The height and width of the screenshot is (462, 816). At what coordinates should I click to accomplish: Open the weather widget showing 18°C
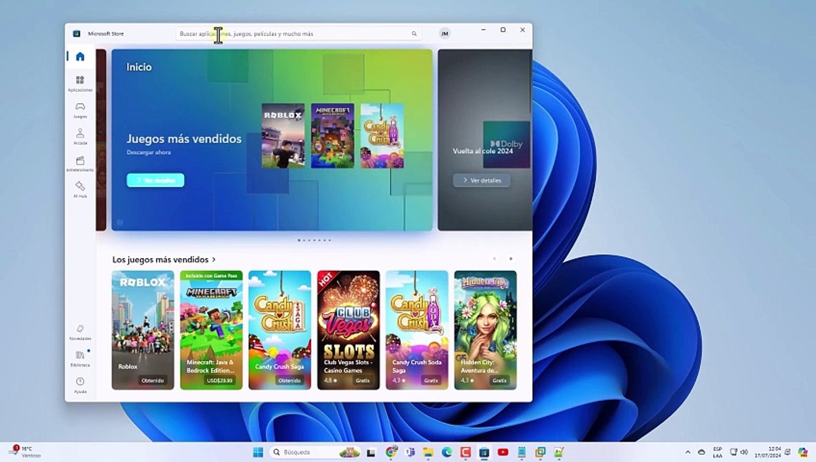point(24,452)
